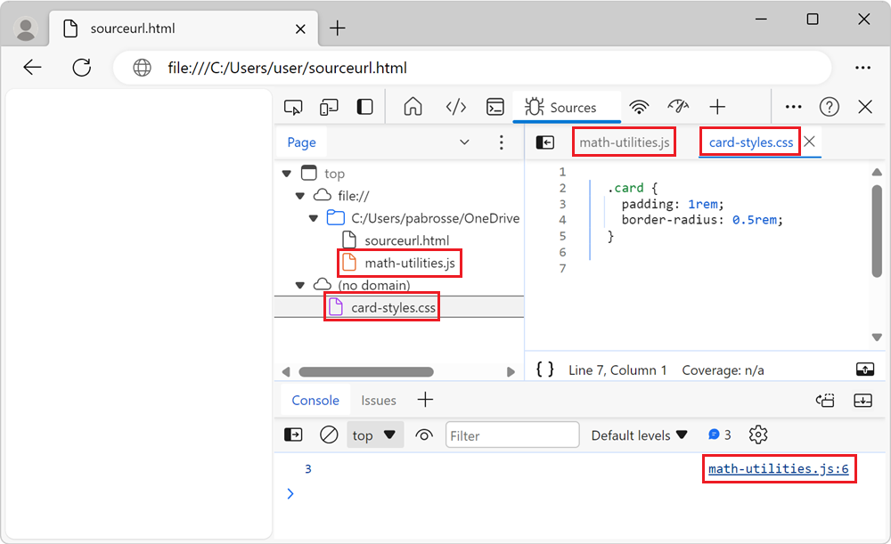The height and width of the screenshot is (544, 891).
Task: Open the Default levels dropdown
Action: point(640,435)
